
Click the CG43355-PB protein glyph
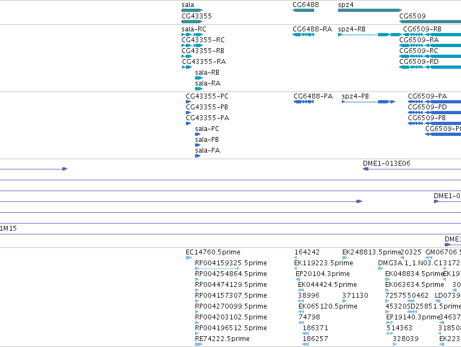(189, 113)
